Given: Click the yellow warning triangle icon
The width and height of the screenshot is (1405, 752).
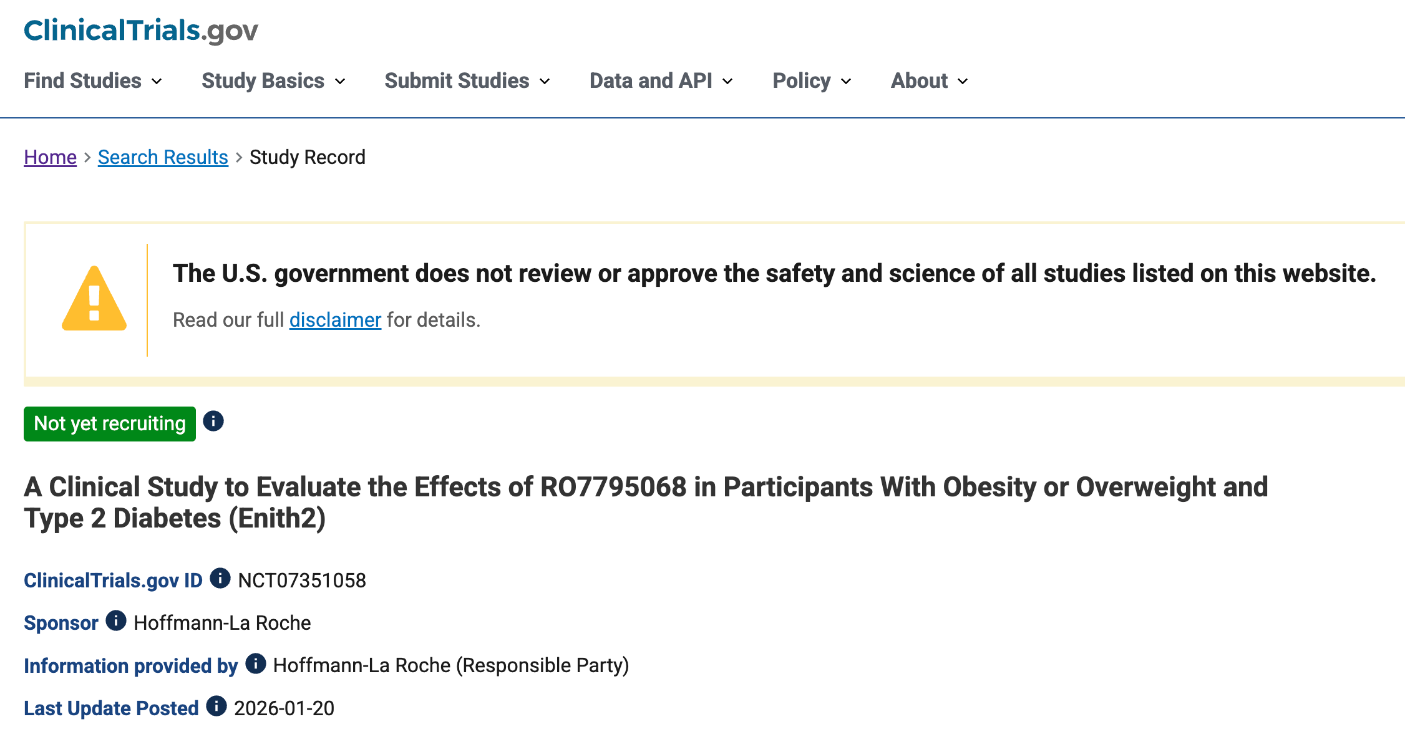Looking at the screenshot, I should pos(94,299).
